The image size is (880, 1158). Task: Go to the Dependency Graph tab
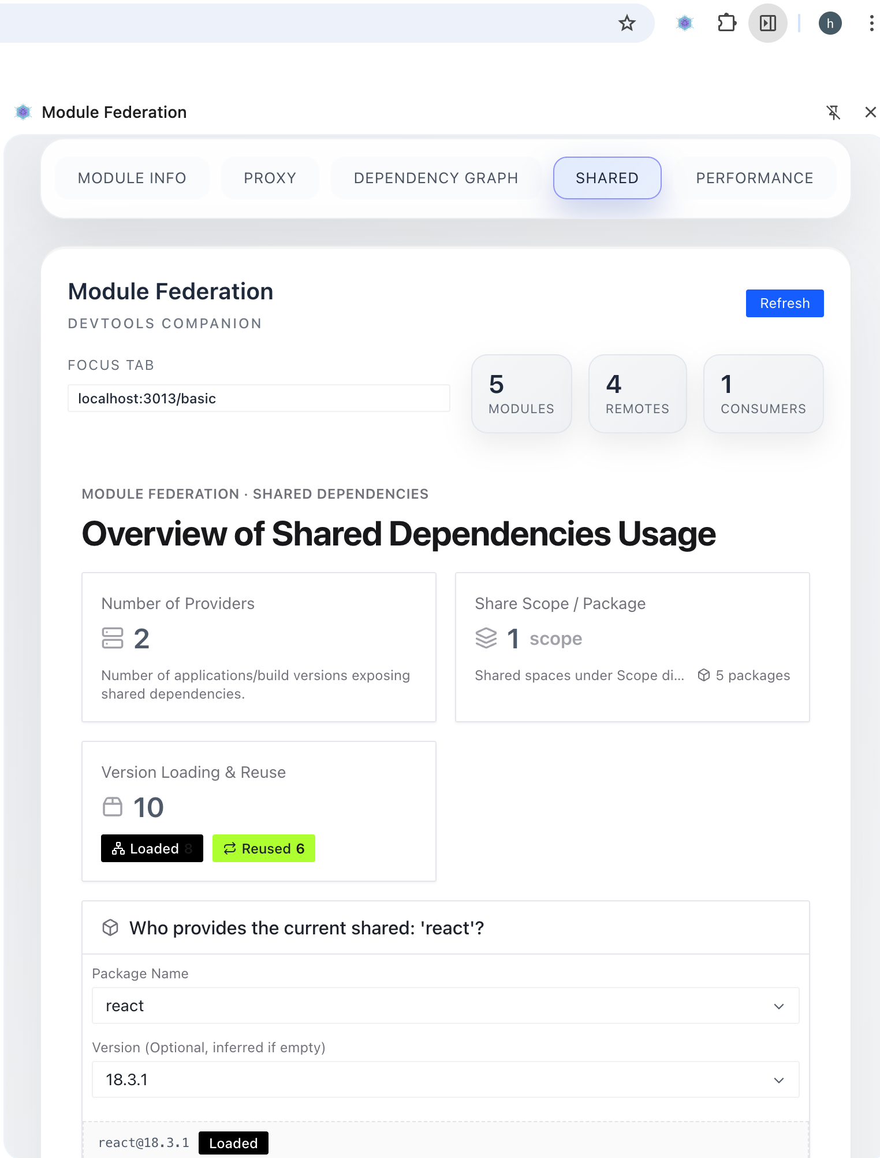pos(436,178)
